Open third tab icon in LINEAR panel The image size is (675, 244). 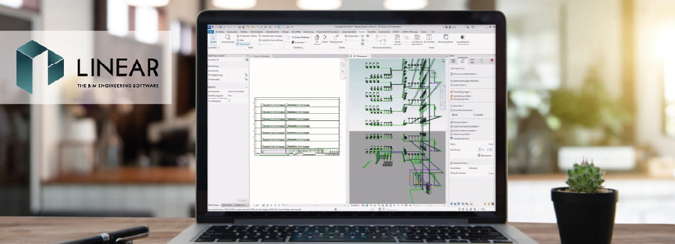tap(472, 61)
